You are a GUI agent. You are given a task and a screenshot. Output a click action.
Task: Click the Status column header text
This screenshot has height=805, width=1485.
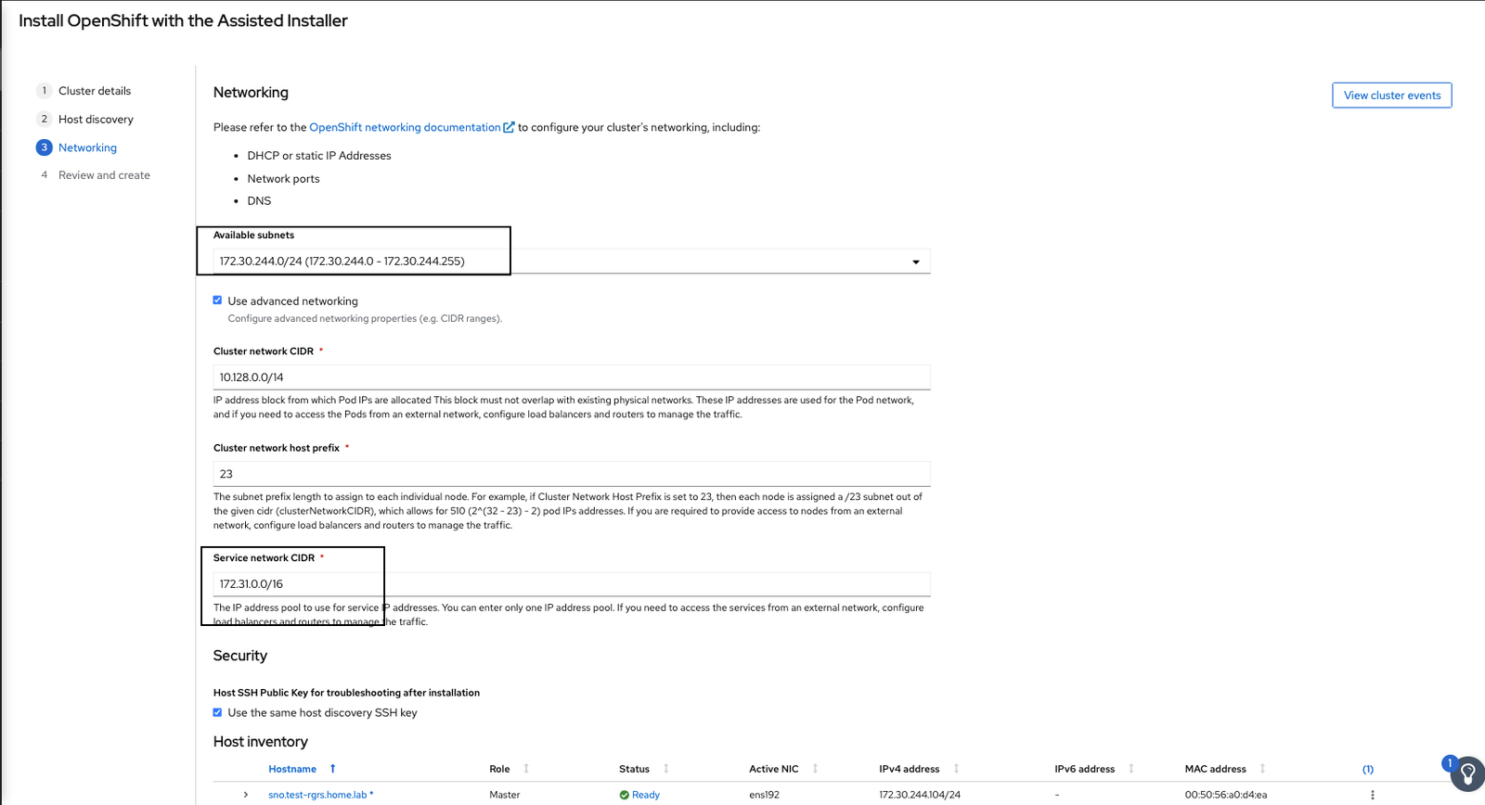[x=634, y=769]
